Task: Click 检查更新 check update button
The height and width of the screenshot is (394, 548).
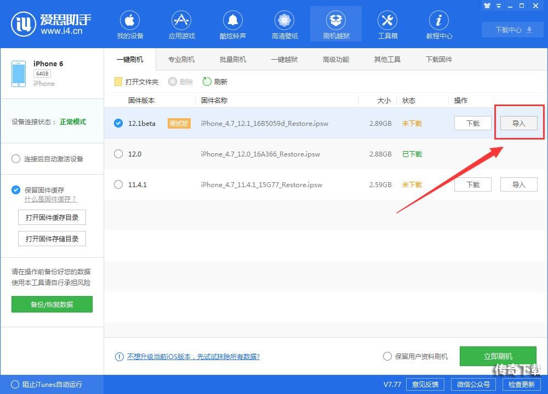Action: click(522, 385)
